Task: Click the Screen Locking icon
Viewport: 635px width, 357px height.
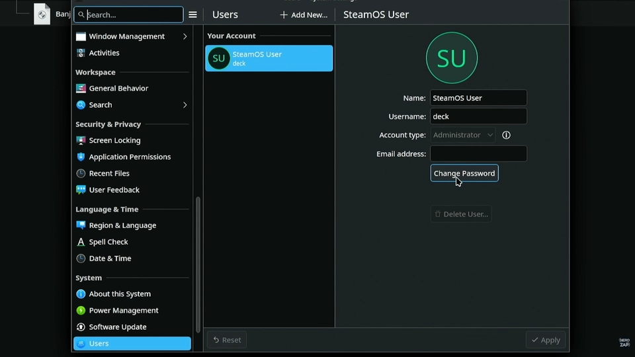Action: [x=81, y=140]
